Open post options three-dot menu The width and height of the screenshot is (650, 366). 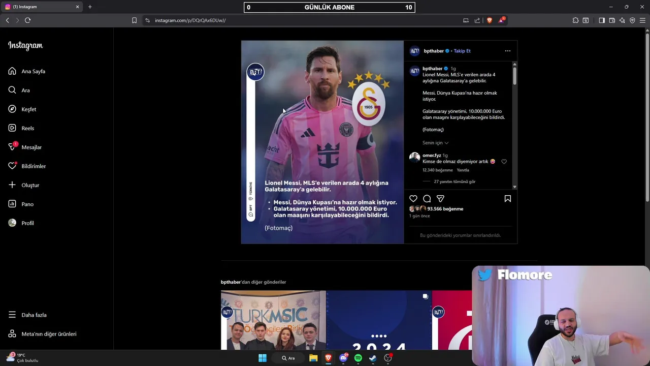[x=507, y=51]
